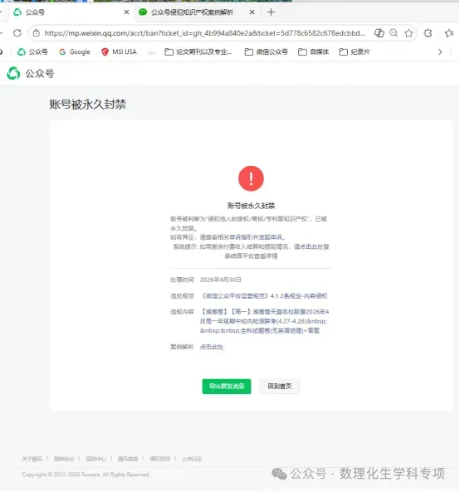Image resolution: width=460 pixels, height=492 pixels.
Task: Click the 处理时间 date 2026年4月30日
Action: (x=220, y=280)
